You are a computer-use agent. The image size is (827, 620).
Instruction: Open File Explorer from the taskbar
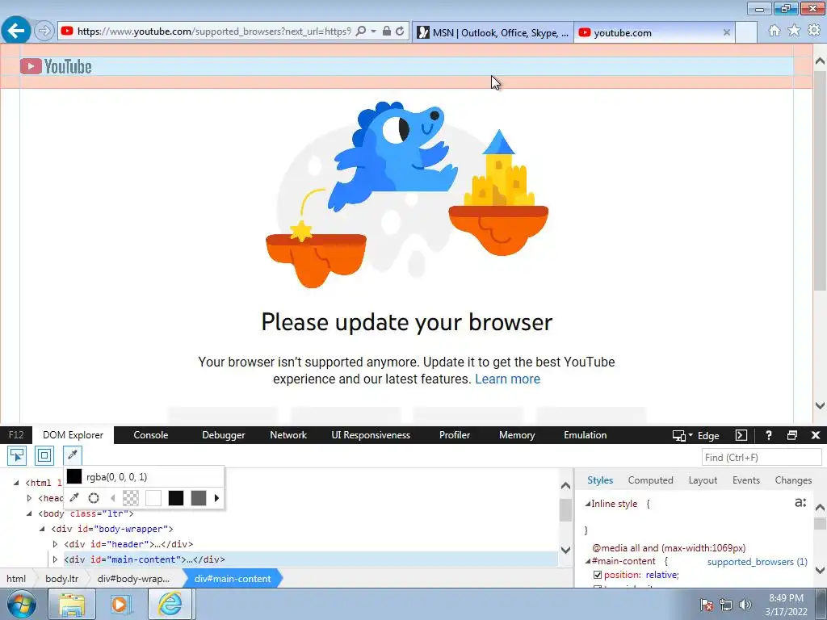point(72,604)
